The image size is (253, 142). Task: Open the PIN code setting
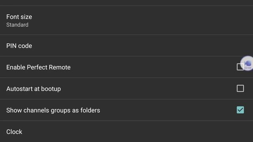click(126, 46)
